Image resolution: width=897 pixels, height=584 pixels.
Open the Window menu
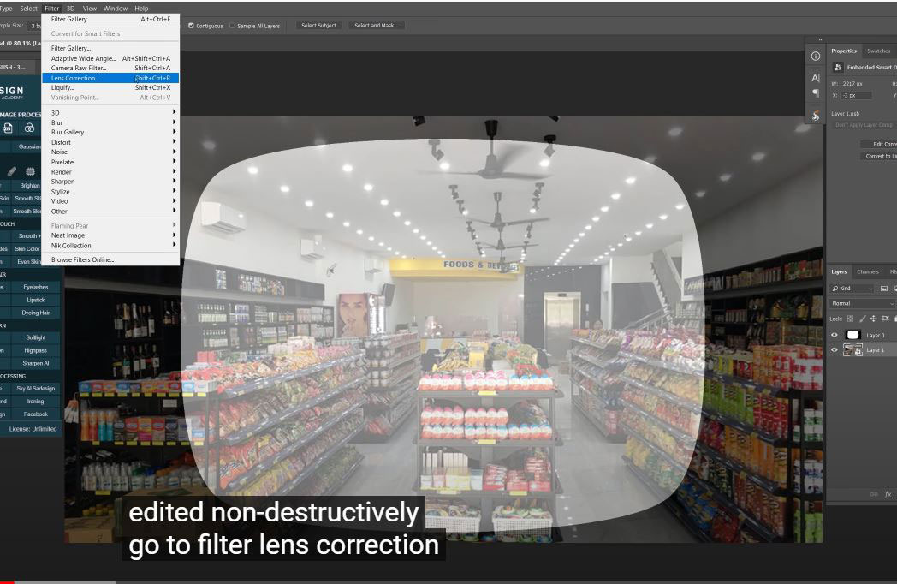(x=116, y=9)
